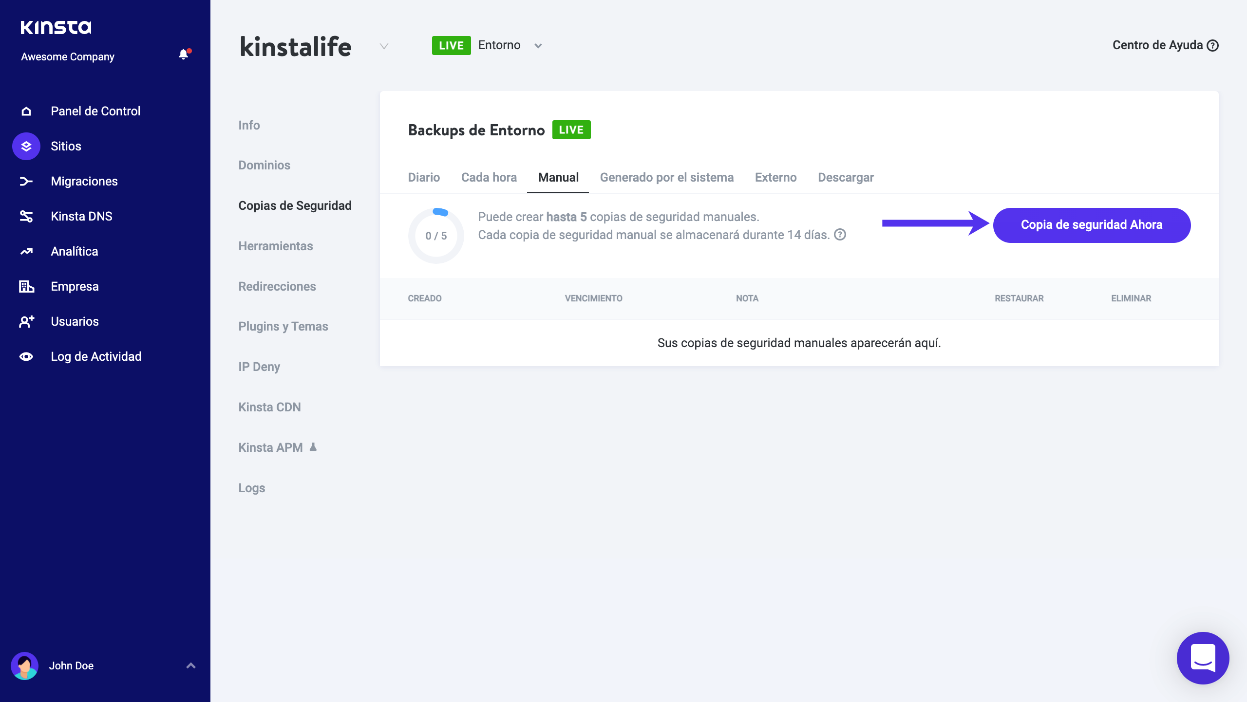Screen dimensions: 1247x702
Task: Click the notification bell icon
Action: pyautogui.click(x=184, y=55)
